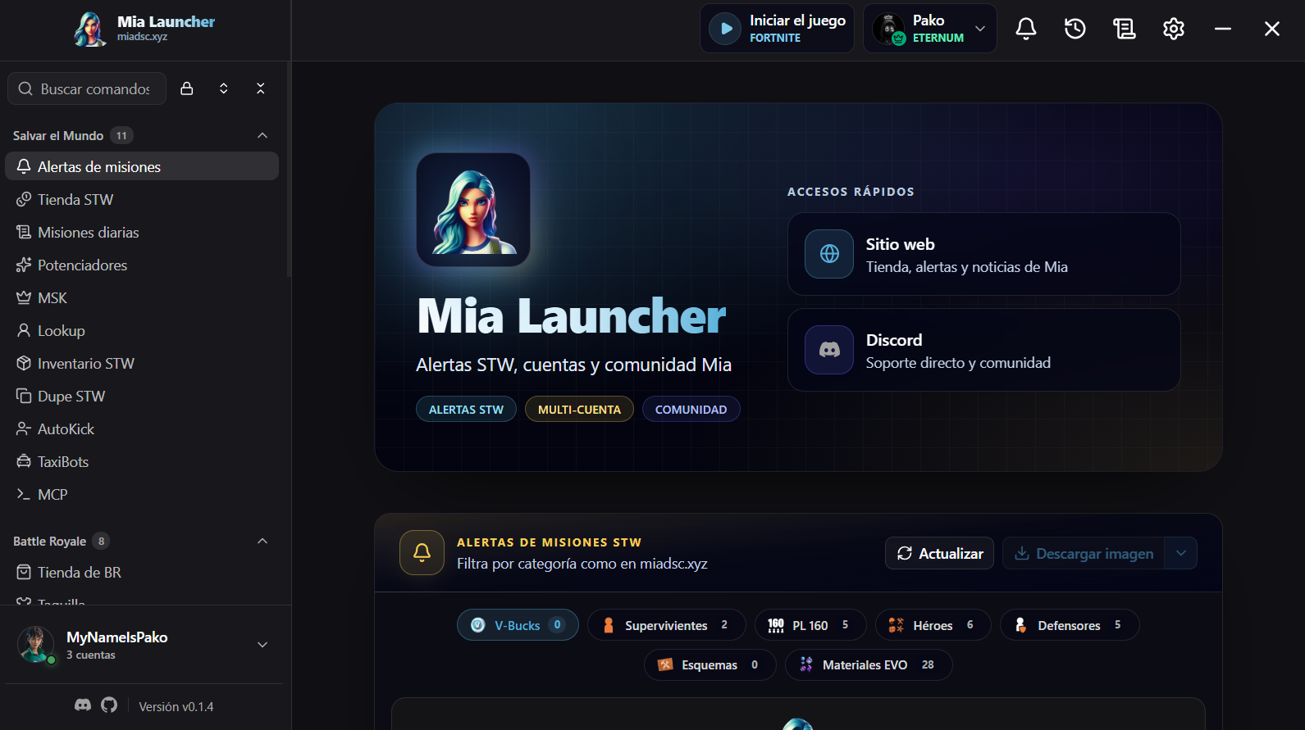Click the Buscar comandos search field
Screen dimensions: 1305x730
click(87, 88)
